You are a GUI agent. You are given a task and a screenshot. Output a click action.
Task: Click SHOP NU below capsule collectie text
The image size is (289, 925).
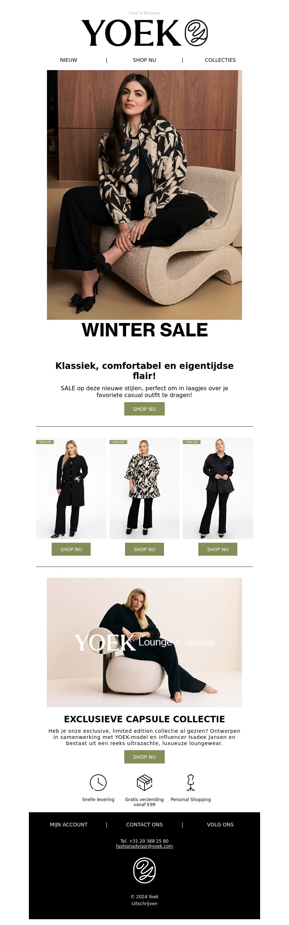point(144,757)
